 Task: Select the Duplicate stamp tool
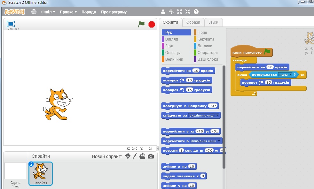point(163,12)
